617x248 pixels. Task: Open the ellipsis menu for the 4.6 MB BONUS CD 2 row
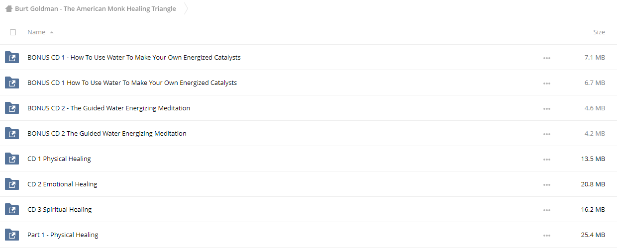click(x=547, y=109)
